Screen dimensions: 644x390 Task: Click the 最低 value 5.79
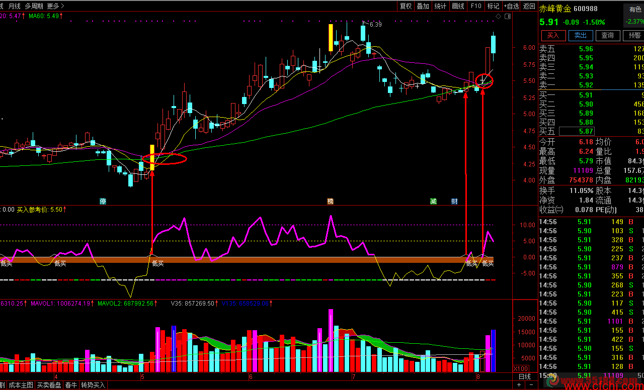coord(586,161)
